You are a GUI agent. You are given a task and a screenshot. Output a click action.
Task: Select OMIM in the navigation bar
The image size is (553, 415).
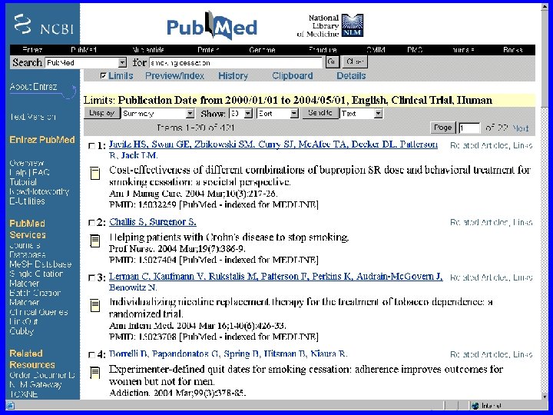point(376,50)
